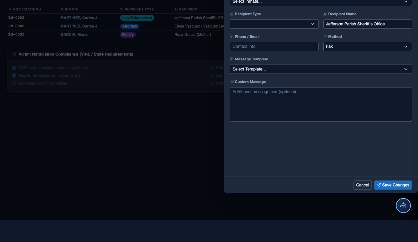Image resolution: width=418 pixels, height=242 pixels.
Task: Open the Recipient Type dropdown
Action: (x=274, y=24)
